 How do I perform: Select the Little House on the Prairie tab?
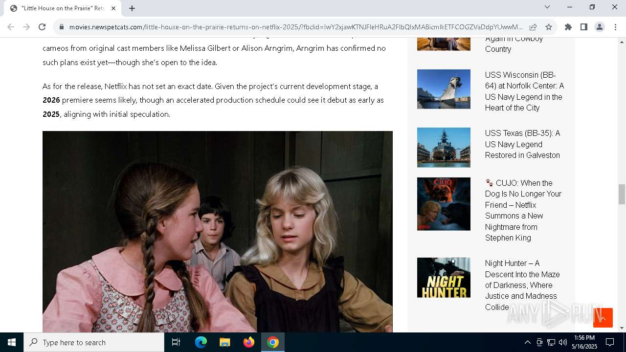point(63,8)
